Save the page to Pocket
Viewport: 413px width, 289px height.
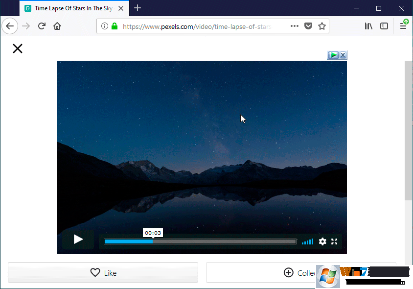[308, 25]
